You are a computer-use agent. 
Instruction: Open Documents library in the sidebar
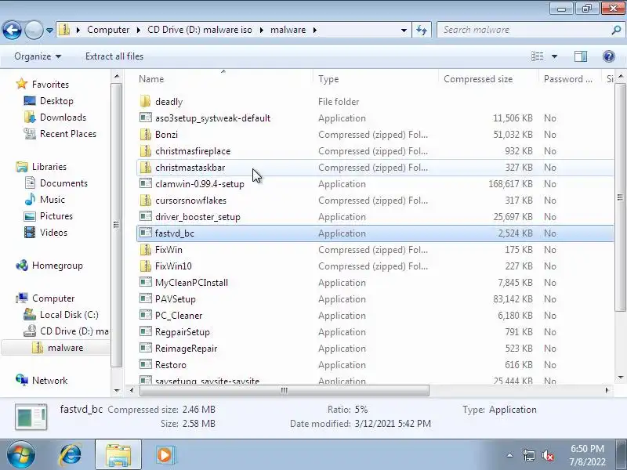click(x=63, y=183)
